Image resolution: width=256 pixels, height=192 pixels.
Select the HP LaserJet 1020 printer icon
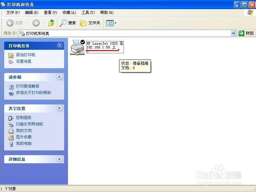click(77, 47)
